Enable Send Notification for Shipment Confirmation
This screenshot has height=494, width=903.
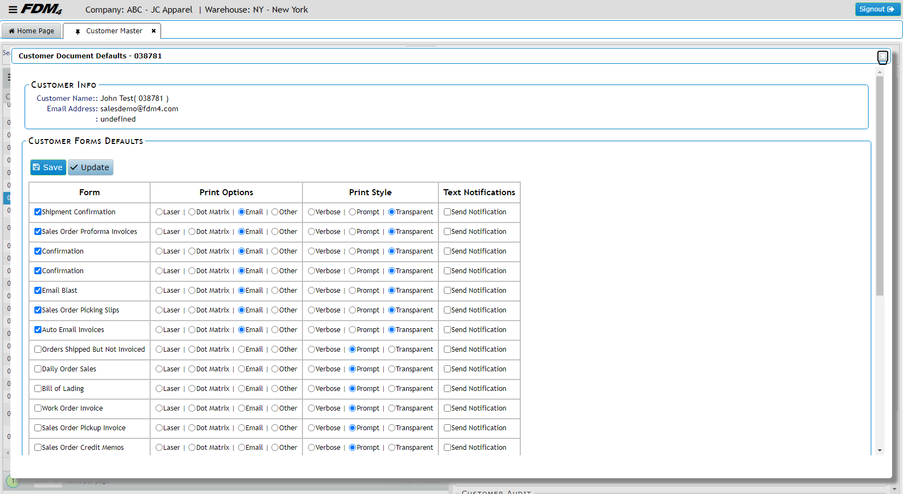click(x=447, y=212)
